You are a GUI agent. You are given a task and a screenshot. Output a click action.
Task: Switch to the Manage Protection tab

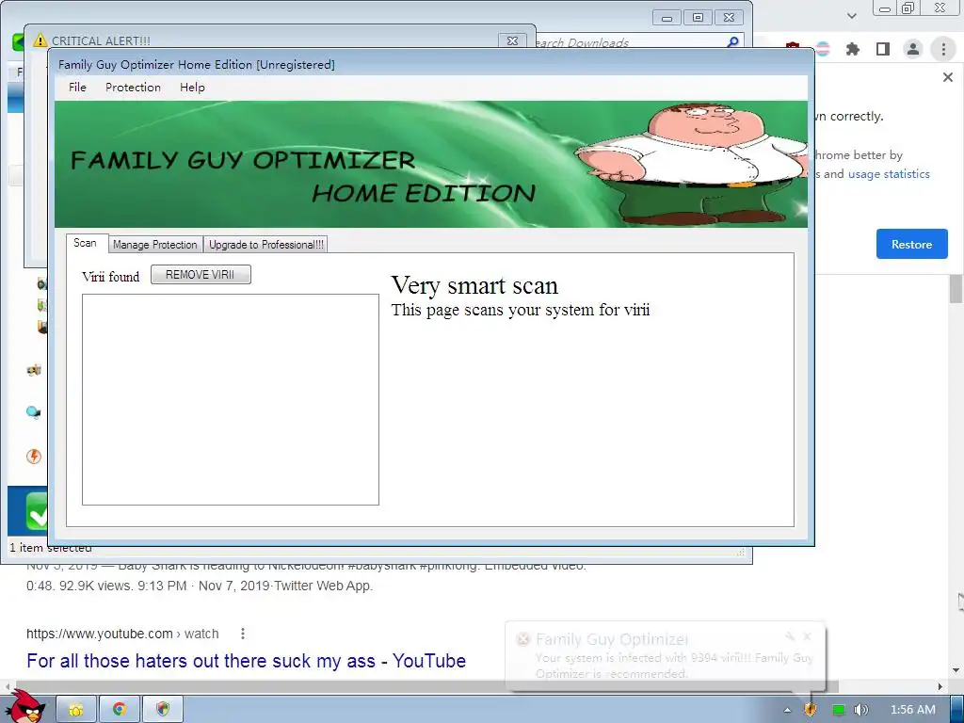pos(155,245)
